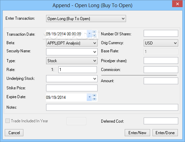Open the Type dropdown showing Stock
This screenshot has width=185, height=142.
coord(72,61)
